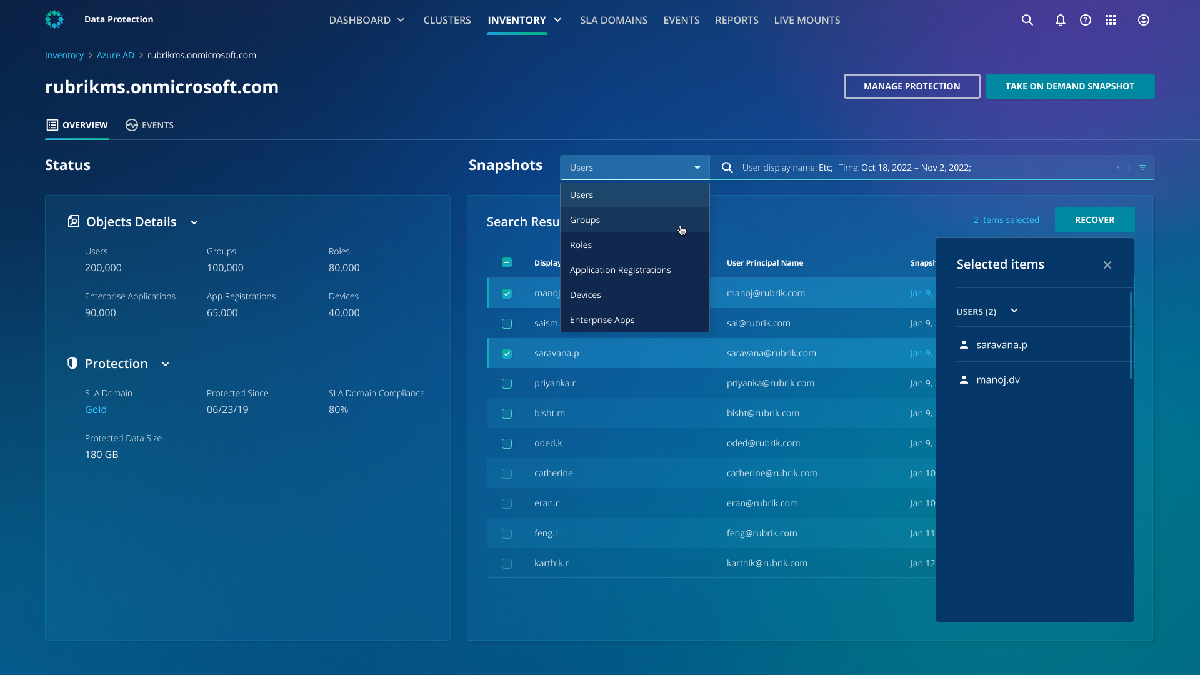This screenshot has height=675, width=1200.
Task: Click person icon next to saravana.p
Action: (x=964, y=344)
